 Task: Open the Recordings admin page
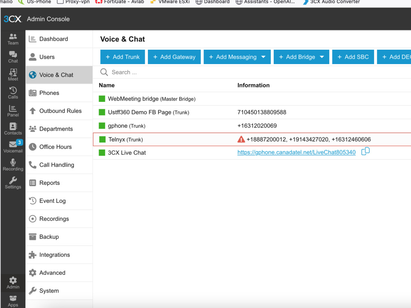click(59, 219)
